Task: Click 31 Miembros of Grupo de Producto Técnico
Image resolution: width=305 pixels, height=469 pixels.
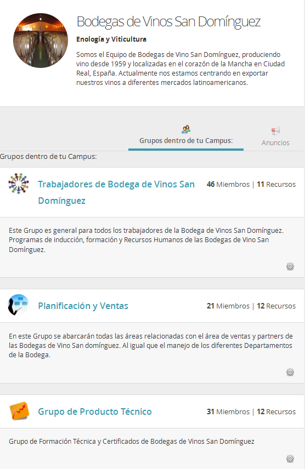Action: pyautogui.click(x=228, y=411)
